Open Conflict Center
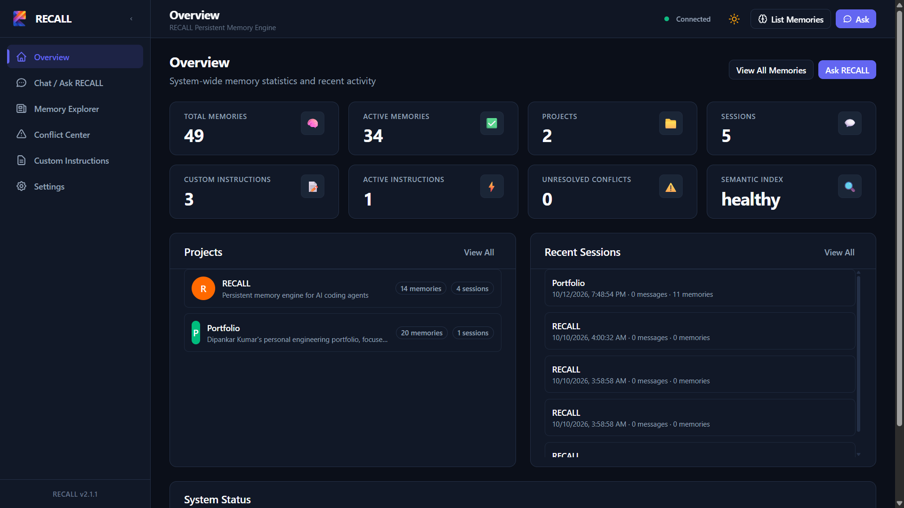Viewport: 904px width, 508px height. (75, 135)
